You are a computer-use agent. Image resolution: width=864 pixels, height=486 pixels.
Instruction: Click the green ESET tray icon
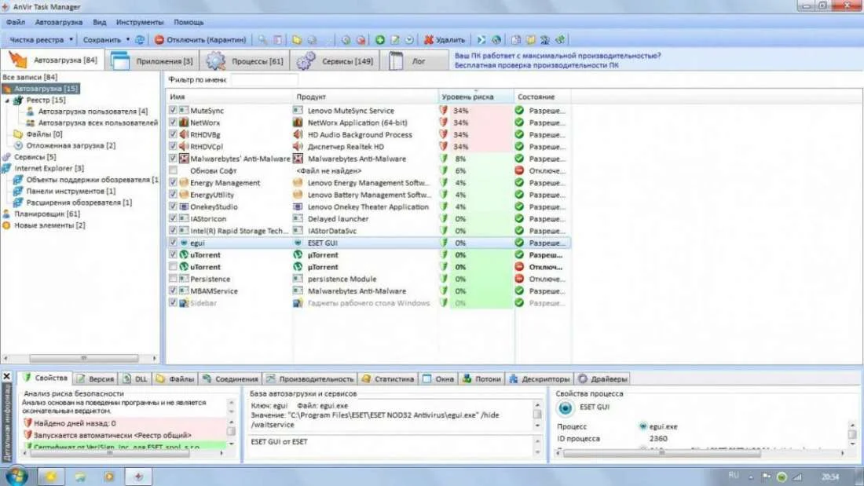[782, 477]
